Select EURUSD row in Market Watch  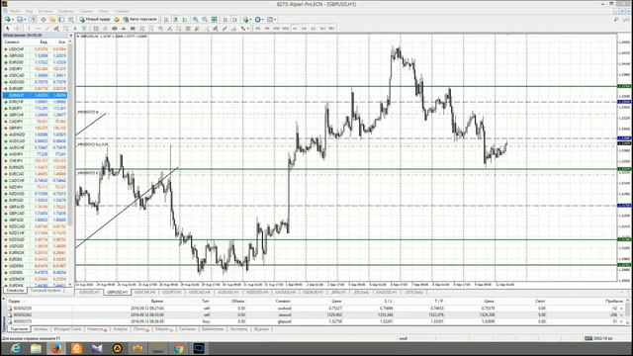(x=35, y=62)
